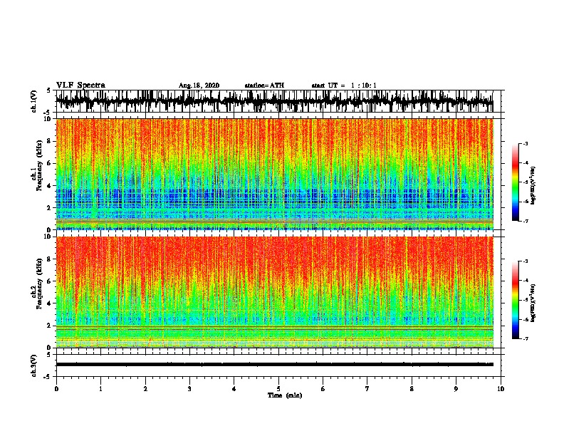Click the "6" kHz tick on ch.2 spectrogram
The width and height of the screenshot is (564, 436).
coord(50,281)
